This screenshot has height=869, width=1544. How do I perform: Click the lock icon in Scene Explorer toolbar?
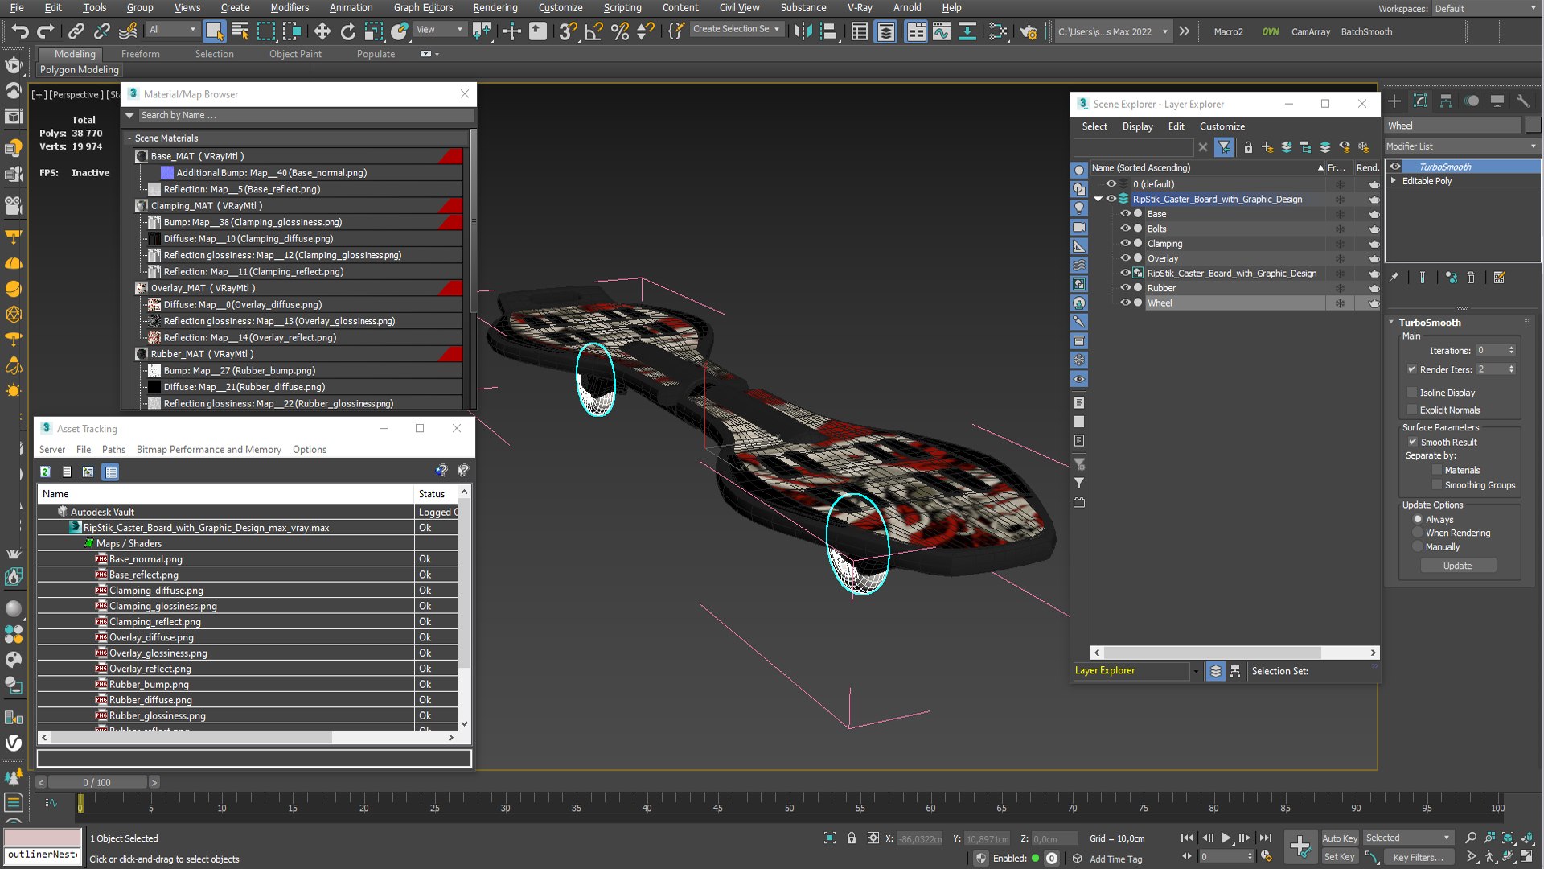point(1248,147)
